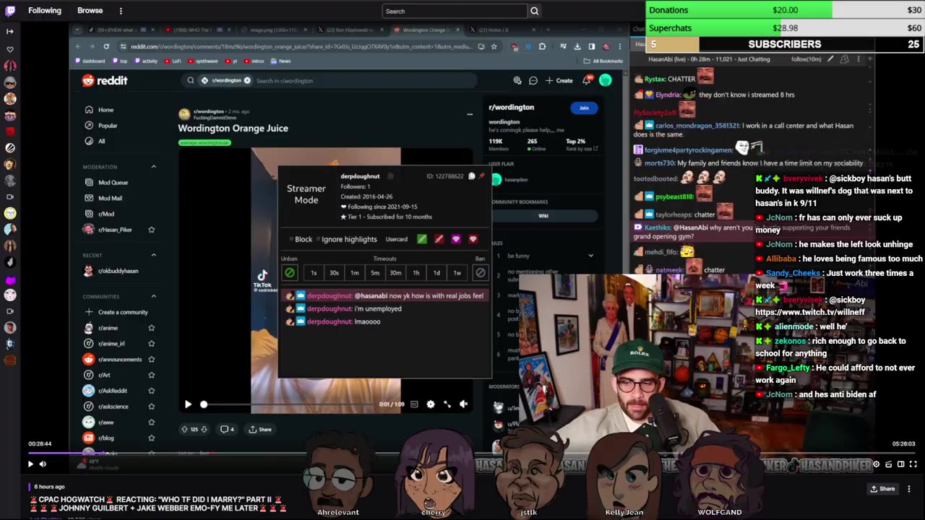Open Reddit user avatar menu

click(x=606, y=80)
